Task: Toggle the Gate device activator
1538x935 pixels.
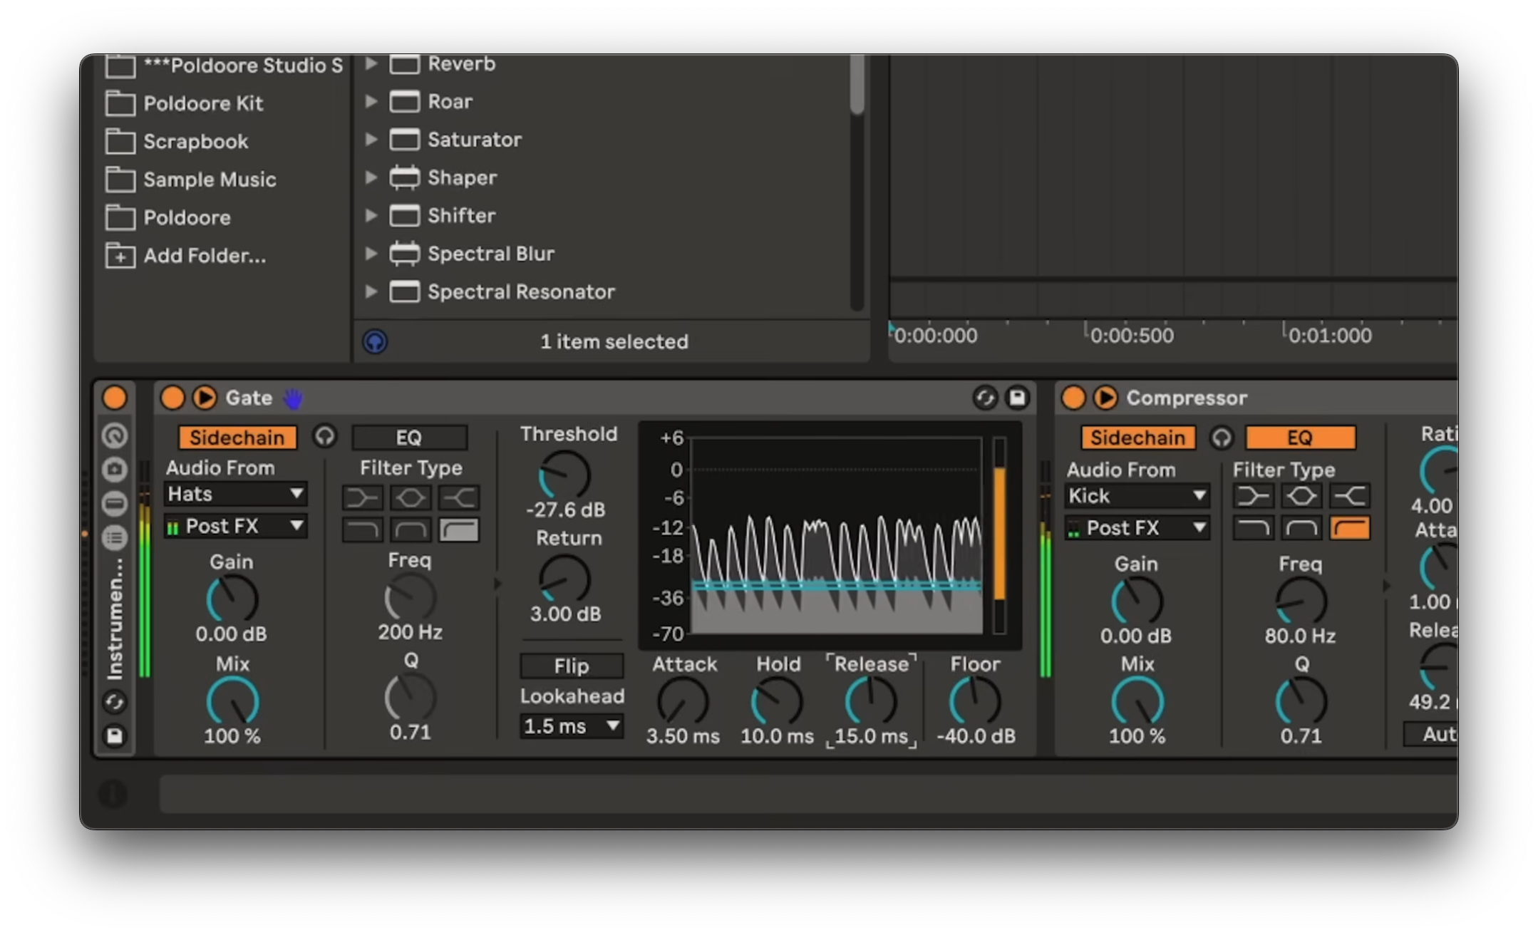Action: (172, 398)
